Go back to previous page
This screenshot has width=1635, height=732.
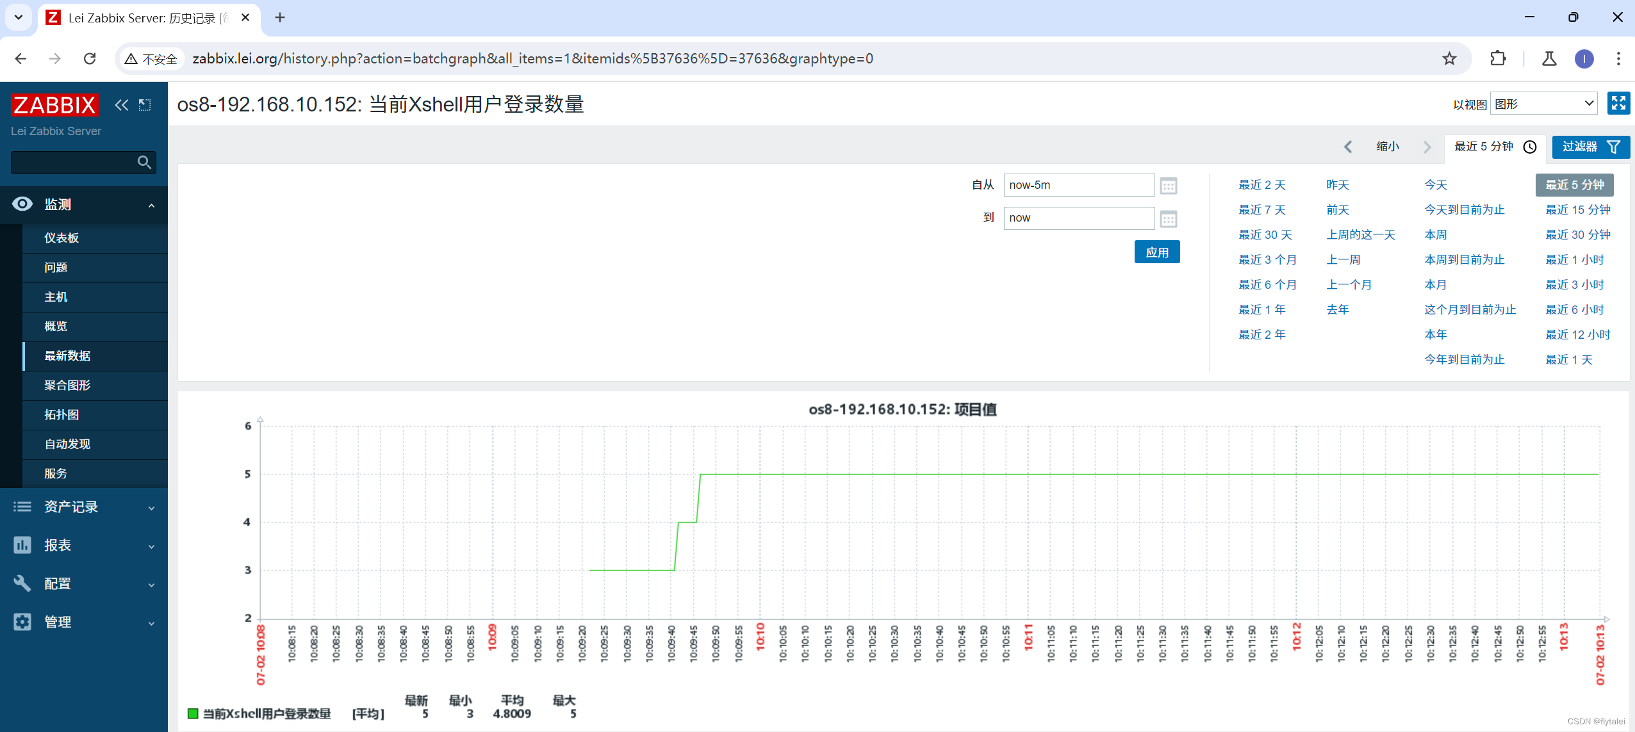coord(21,59)
